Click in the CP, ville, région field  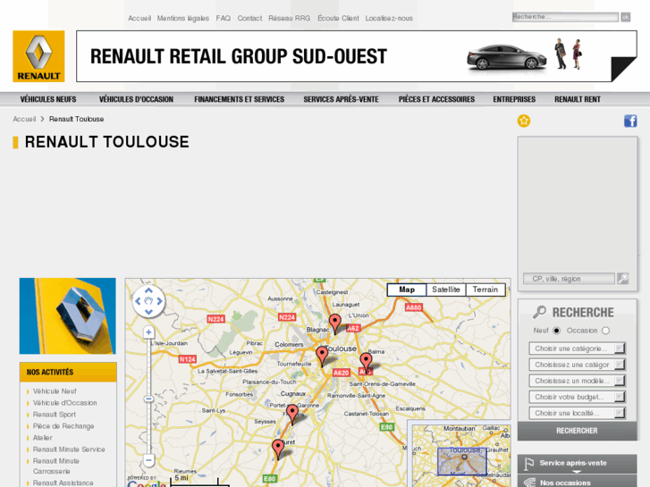[569, 279]
